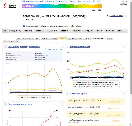The height and width of the screenshot is (126, 132).
Task: Open the Клуб link under the banner
Action: 100,10
